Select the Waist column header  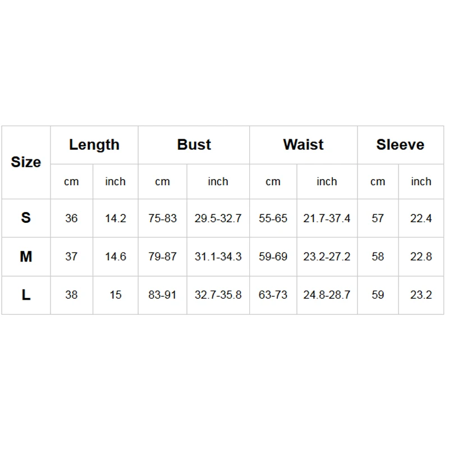(303, 145)
